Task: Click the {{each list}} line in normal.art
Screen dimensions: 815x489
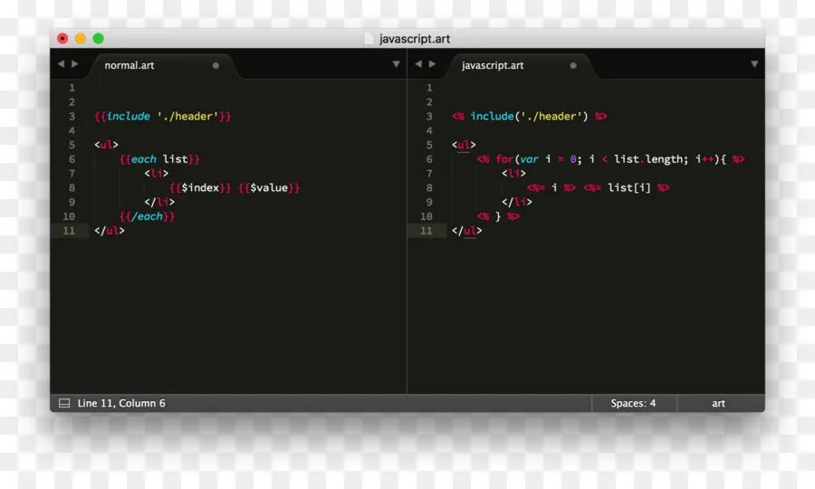Action: (159, 159)
